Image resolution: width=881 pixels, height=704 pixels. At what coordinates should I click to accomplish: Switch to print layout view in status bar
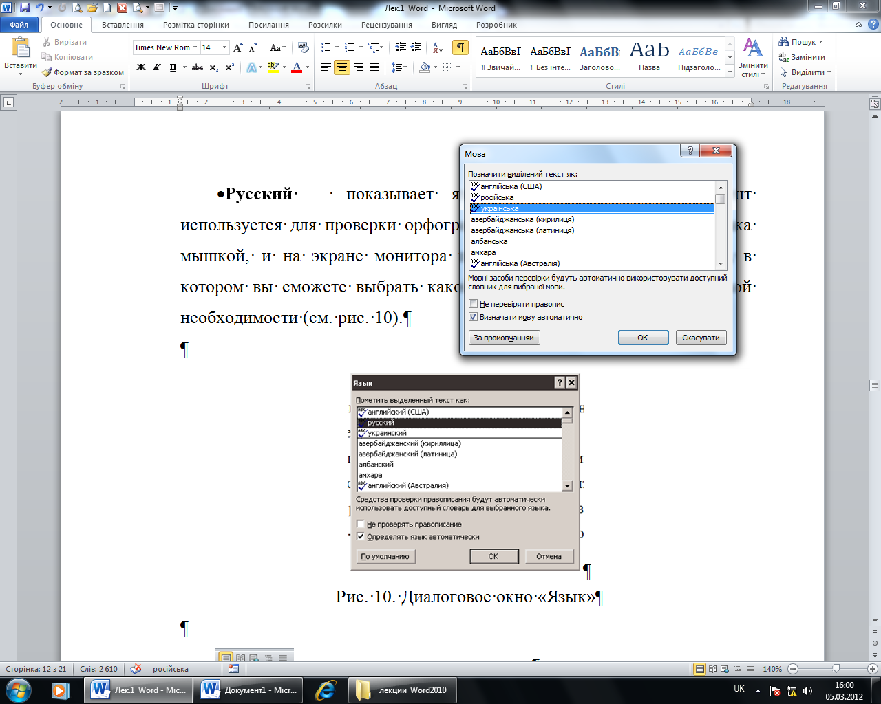click(700, 669)
